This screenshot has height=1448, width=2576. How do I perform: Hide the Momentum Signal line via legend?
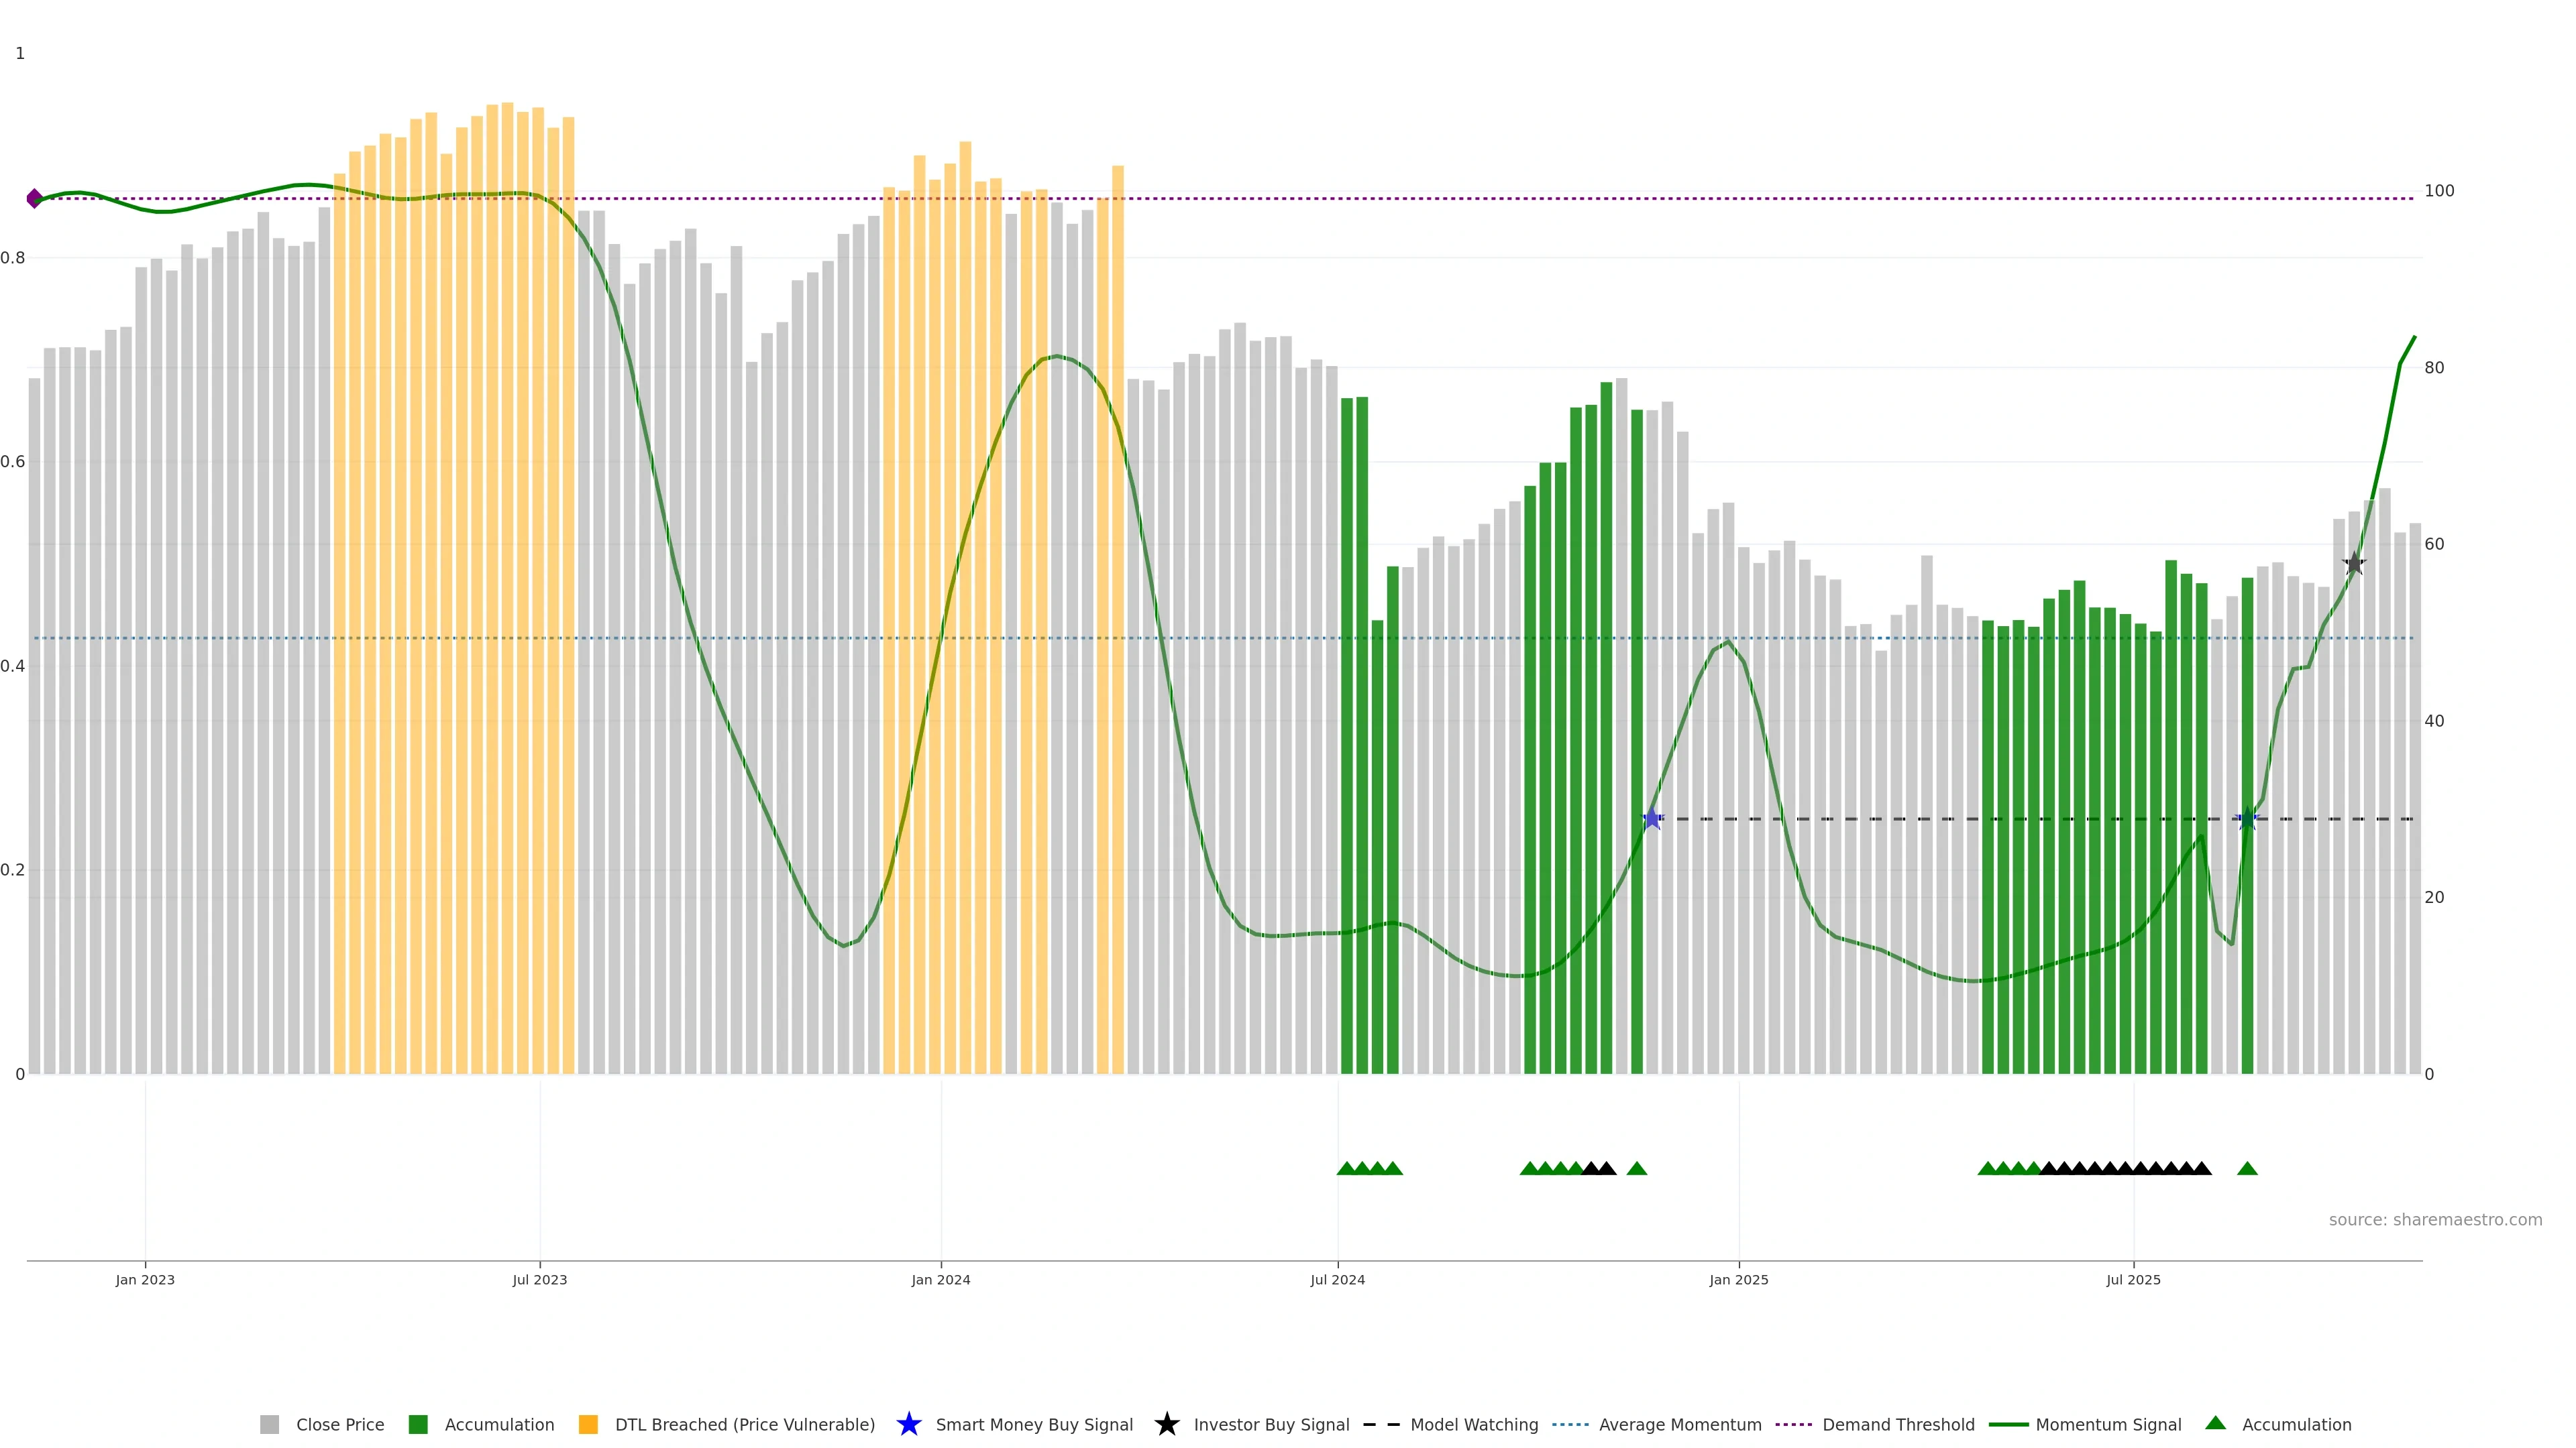[2108, 1425]
